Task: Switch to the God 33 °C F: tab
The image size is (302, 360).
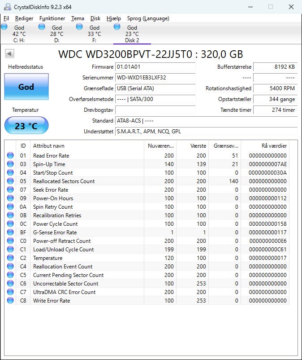Action: click(94, 34)
